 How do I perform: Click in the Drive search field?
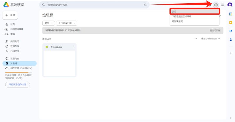[x=94, y=5]
